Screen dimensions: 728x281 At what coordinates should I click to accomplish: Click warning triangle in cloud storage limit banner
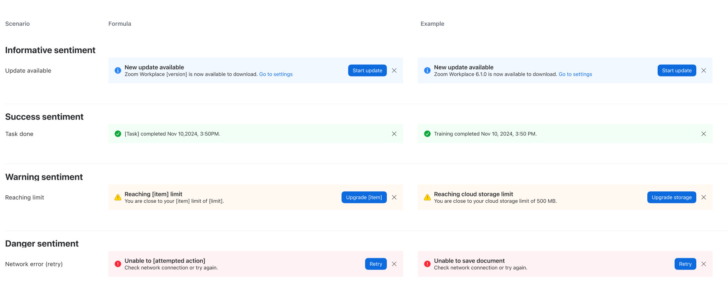[427, 198]
